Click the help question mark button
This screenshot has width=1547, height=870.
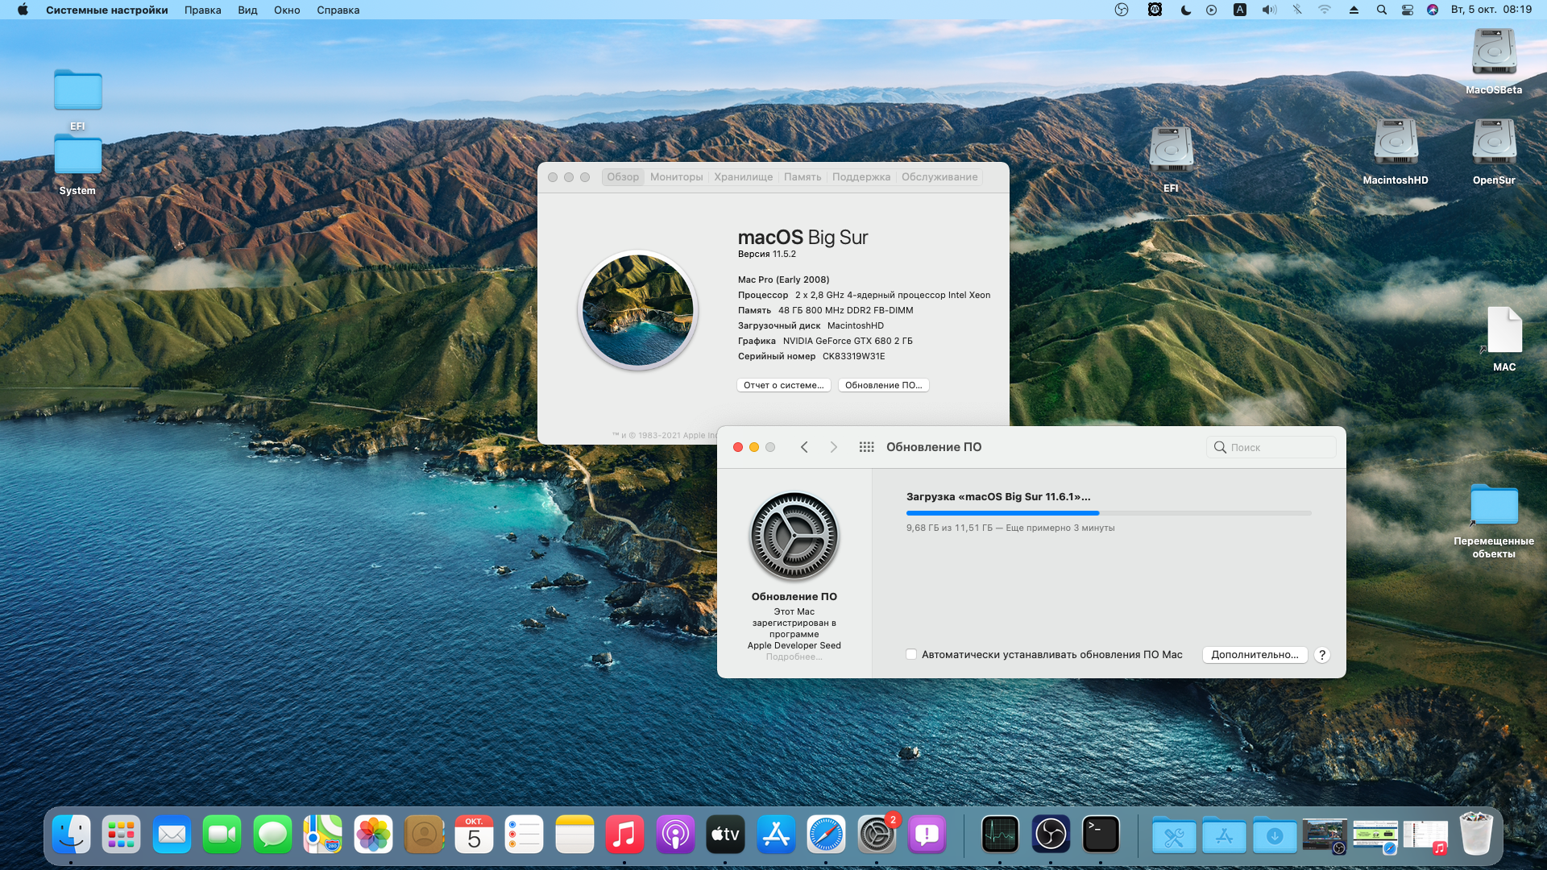(x=1321, y=654)
